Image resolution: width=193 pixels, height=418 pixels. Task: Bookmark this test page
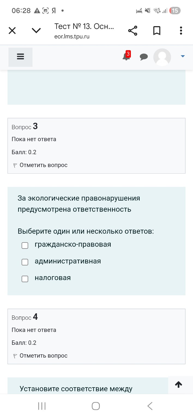coord(157,30)
